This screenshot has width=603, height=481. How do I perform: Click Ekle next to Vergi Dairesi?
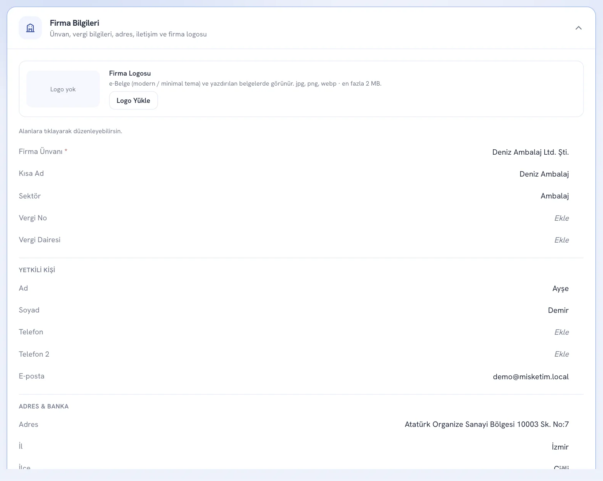coord(562,240)
